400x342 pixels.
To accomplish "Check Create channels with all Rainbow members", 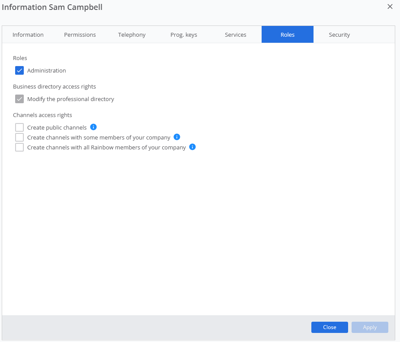I will (19, 147).
